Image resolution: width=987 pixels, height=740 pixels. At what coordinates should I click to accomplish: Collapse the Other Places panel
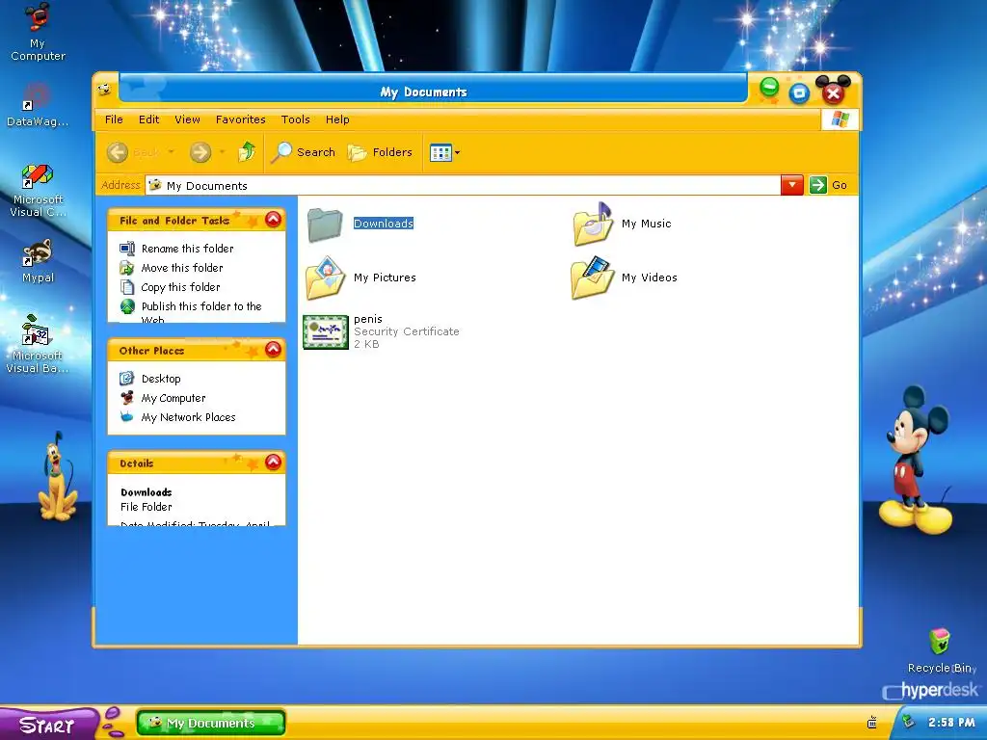(273, 349)
